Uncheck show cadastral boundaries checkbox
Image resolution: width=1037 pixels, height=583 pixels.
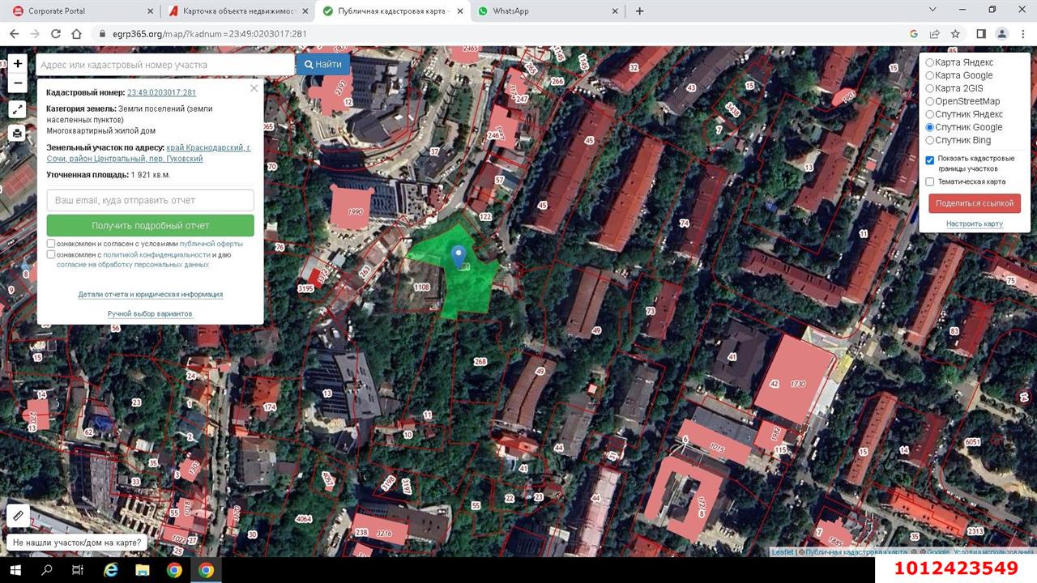930,160
